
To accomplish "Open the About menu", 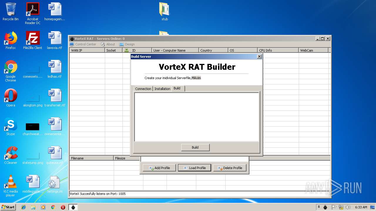I will [108, 44].
